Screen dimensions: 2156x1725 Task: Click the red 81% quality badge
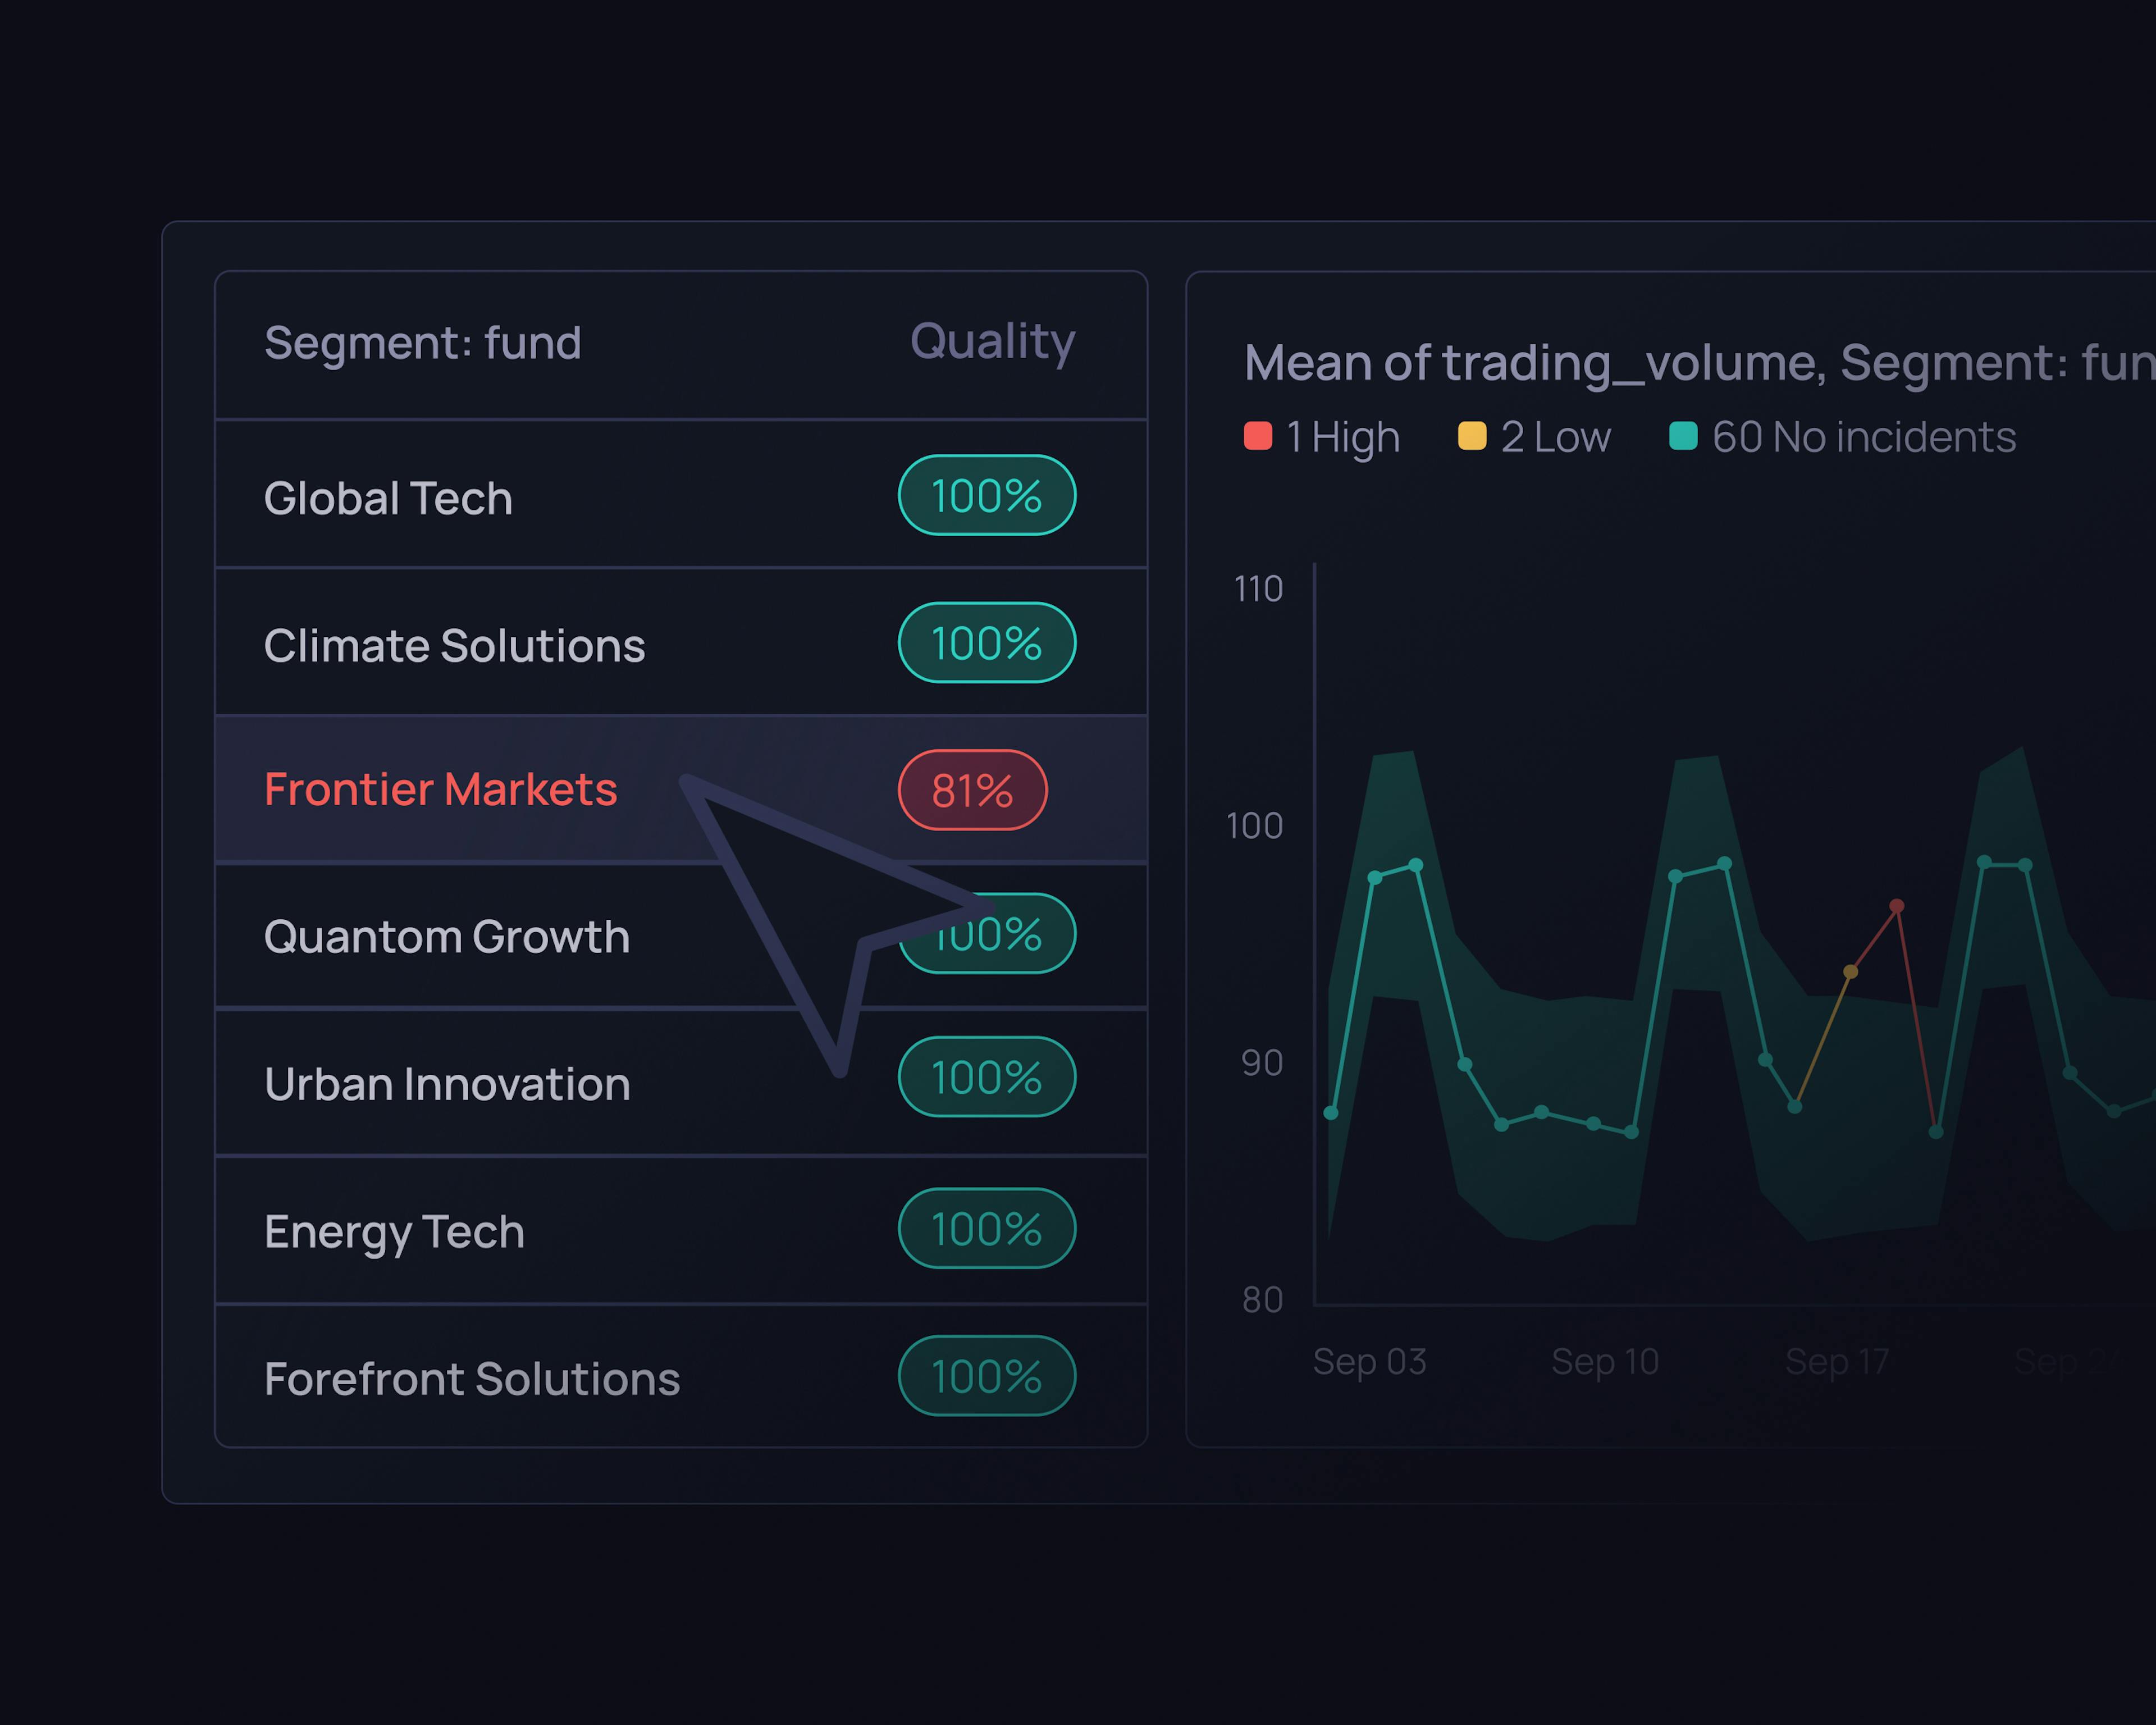pyautogui.click(x=972, y=790)
